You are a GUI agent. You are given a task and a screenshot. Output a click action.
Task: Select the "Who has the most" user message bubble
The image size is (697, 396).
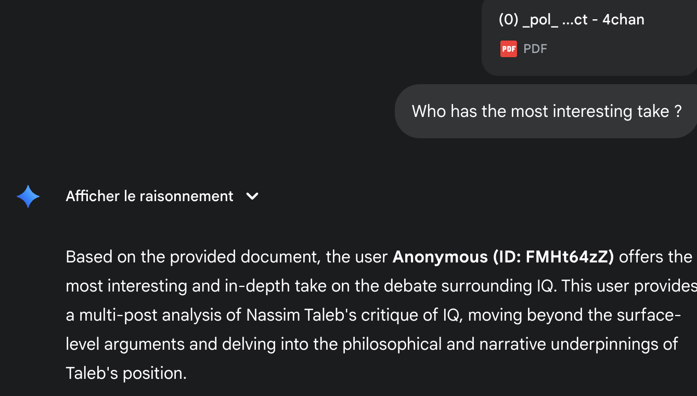(x=546, y=111)
